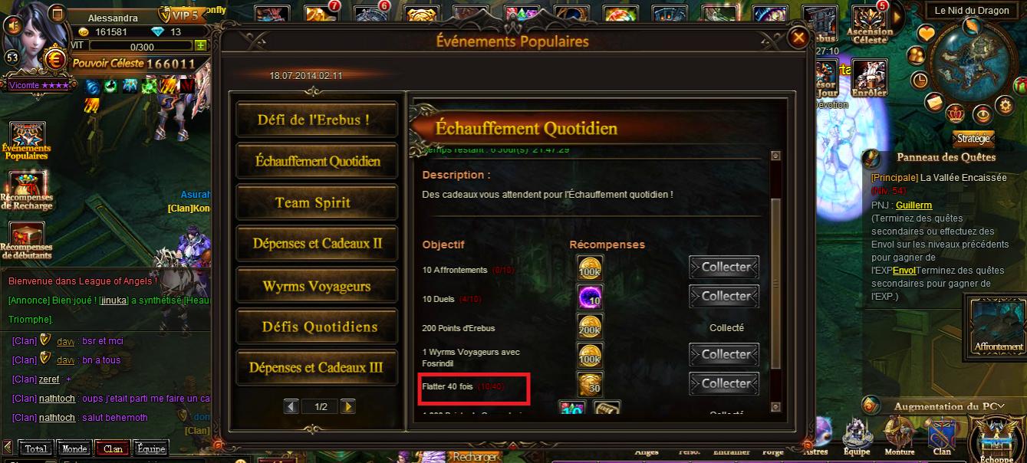Click the Stratégie button
The height and width of the screenshot is (463, 1027).
973,139
